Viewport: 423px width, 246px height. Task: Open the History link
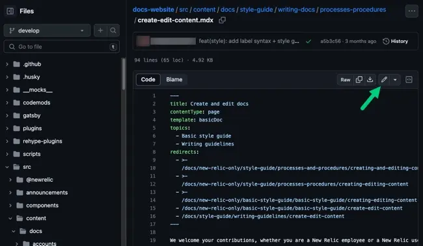click(396, 41)
